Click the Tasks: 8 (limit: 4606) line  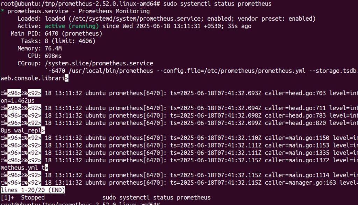tap(58, 41)
